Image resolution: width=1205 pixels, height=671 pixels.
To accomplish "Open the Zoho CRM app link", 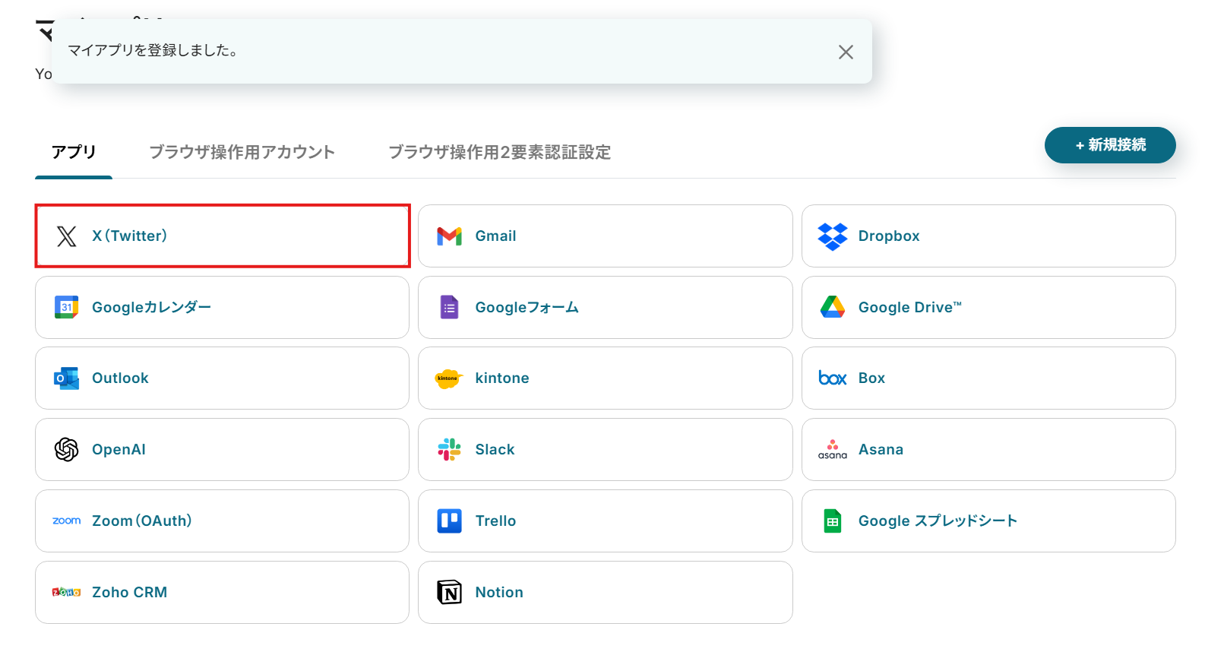I will tap(129, 592).
